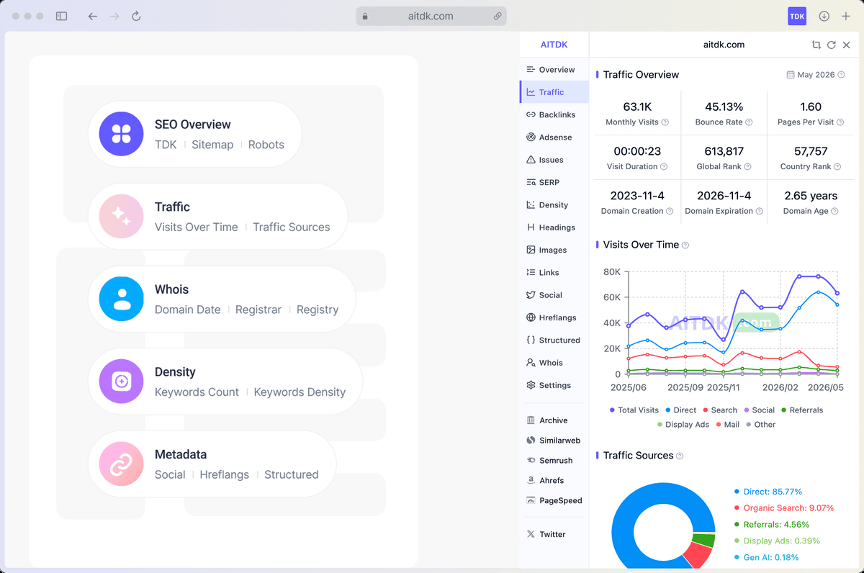The height and width of the screenshot is (573, 864).
Task: Click the browser downloads icon
Action: pos(824,16)
